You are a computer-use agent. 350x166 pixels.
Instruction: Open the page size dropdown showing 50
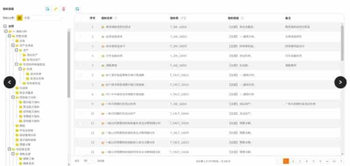pos(89,161)
